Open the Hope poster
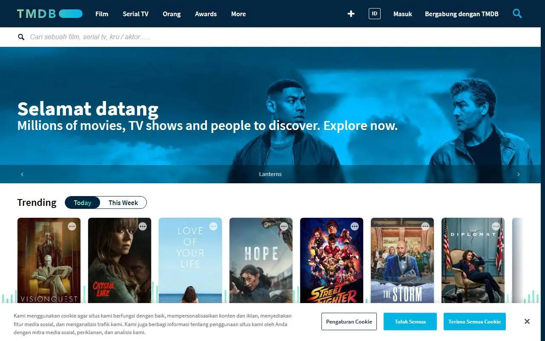545x341 pixels. 261,260
